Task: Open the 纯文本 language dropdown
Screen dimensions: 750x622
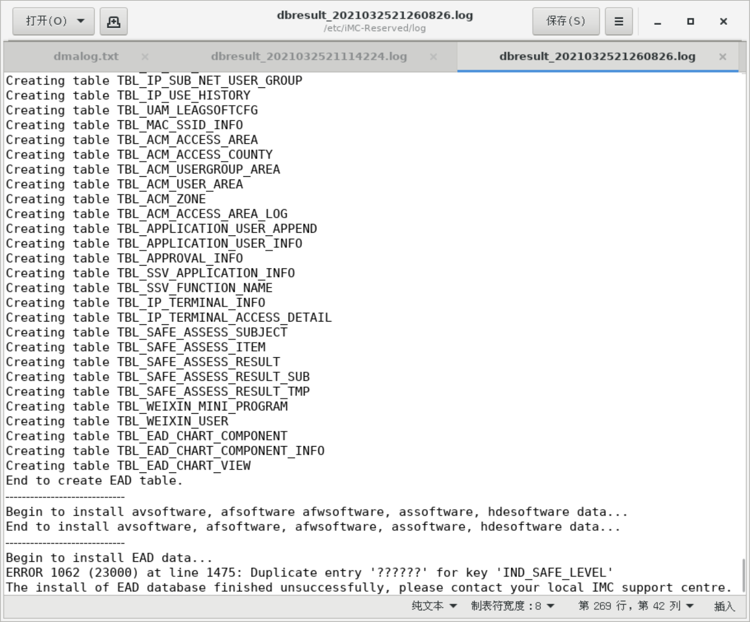Action: coord(434,606)
